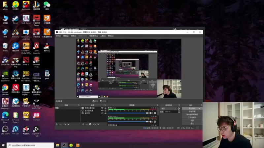Screen dimensions: 264x148
Task: Move source up in the sources panel
Action: (x=94, y=124)
